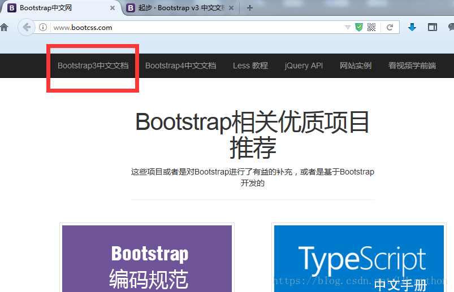The height and width of the screenshot is (292, 454).
Task: Click the Bootstrap favicon on first tab
Action: (11, 8)
